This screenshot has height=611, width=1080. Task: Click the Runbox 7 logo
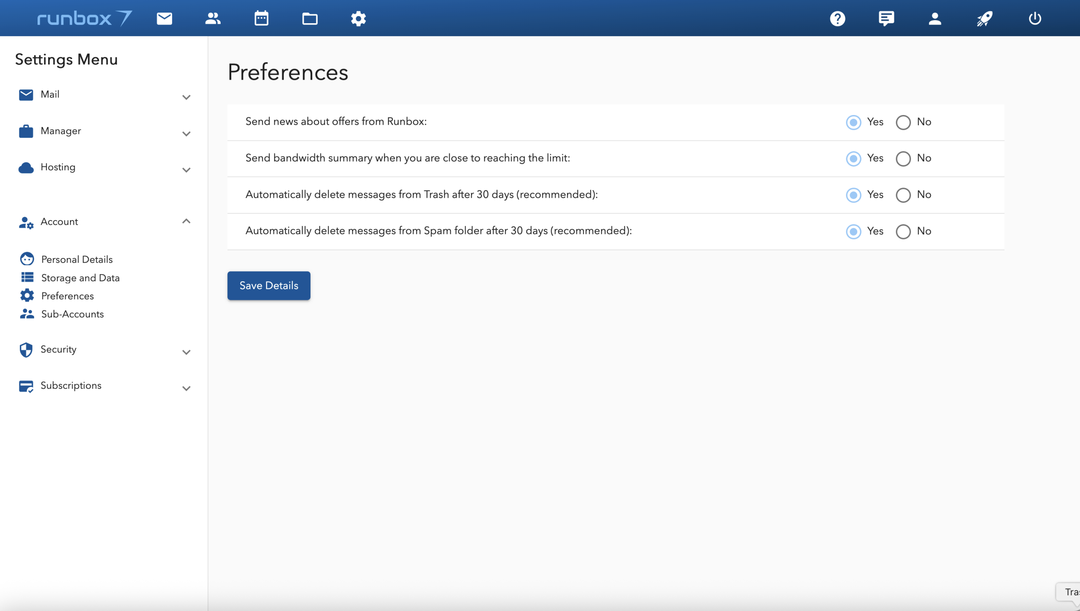click(x=84, y=19)
